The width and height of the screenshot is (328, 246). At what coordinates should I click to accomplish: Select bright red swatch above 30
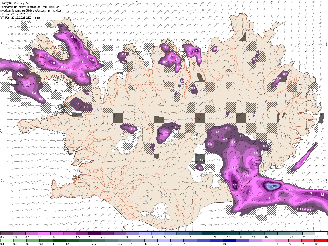(321, 241)
